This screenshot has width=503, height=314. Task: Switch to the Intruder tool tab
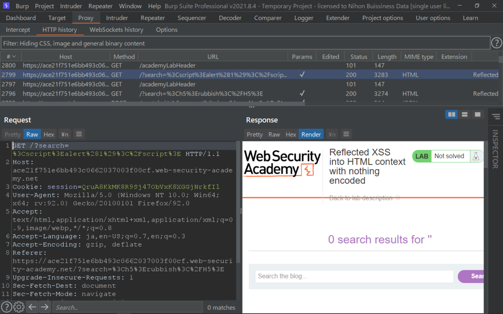[x=117, y=18]
